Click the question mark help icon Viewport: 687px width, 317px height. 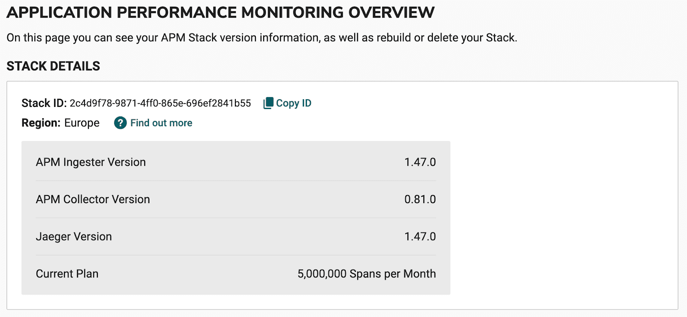(x=120, y=123)
